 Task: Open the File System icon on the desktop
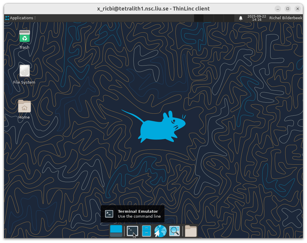24,71
